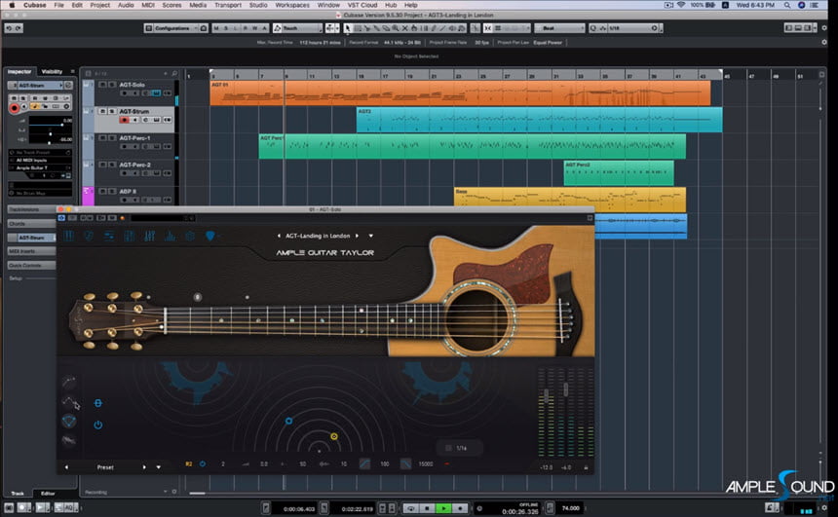838x517 pixels.
Task: Toggle monitor on AGT-Strum track
Action: click(135, 120)
